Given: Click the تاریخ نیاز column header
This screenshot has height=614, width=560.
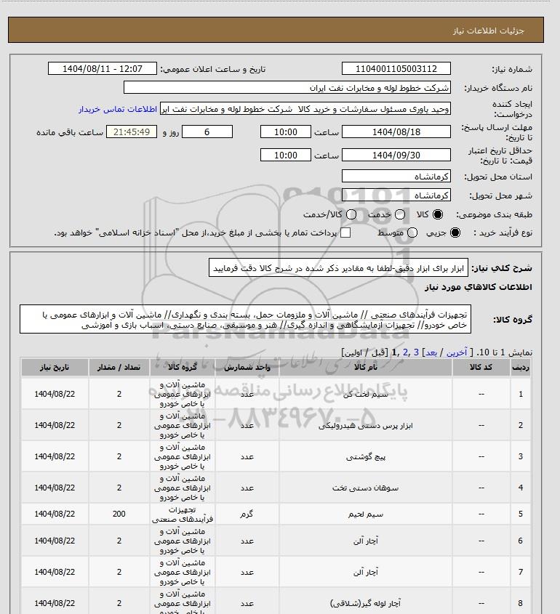Looking at the screenshot, I should click(x=55, y=367).
